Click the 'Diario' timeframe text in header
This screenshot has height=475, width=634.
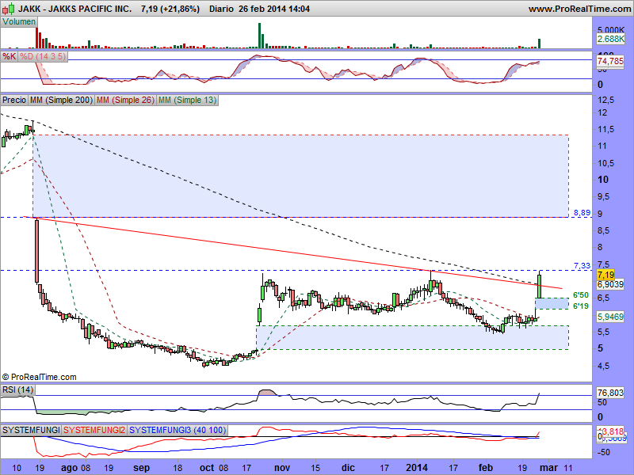tap(221, 9)
